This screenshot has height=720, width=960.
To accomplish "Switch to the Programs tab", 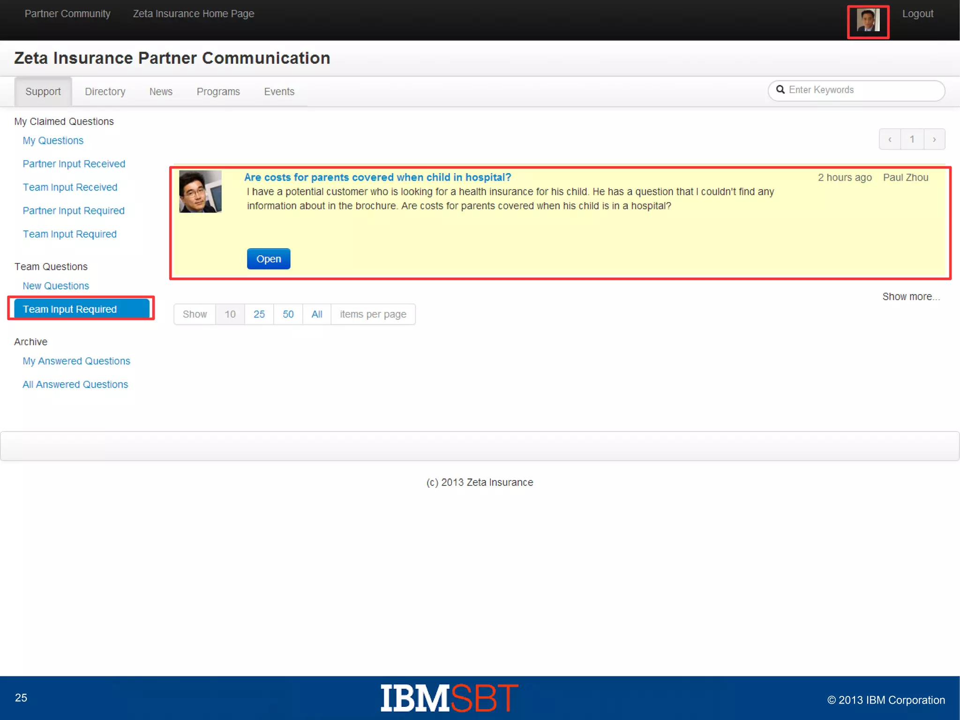I will coord(218,91).
